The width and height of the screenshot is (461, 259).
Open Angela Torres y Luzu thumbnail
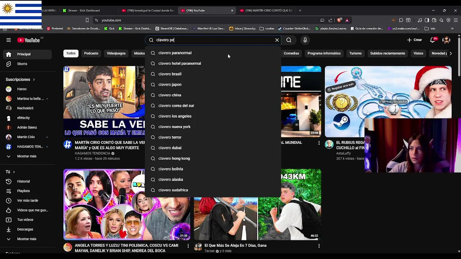tap(127, 204)
